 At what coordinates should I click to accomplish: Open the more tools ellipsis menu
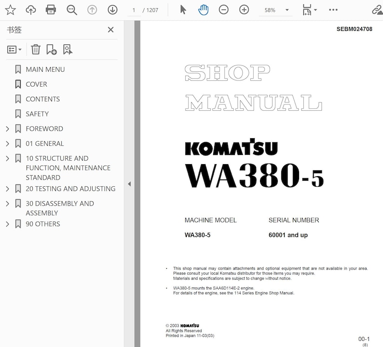point(333,10)
